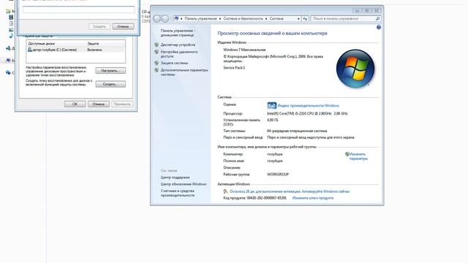Click the shield icon beside Защита системы
This screenshot has width=468, height=263.
tap(156, 63)
